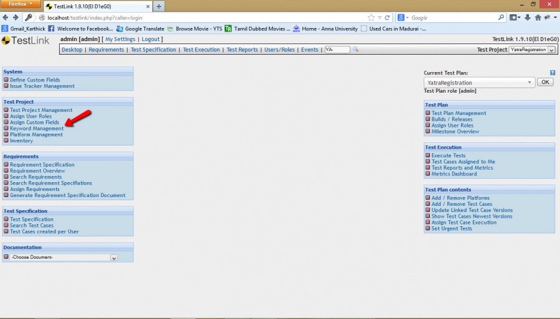Open Requirements in the navigation bar
This screenshot has width=560, height=319.
(106, 50)
